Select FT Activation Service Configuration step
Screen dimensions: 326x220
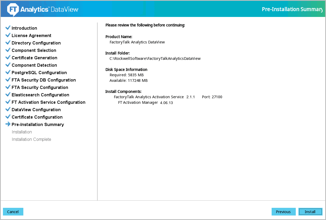[49, 102]
